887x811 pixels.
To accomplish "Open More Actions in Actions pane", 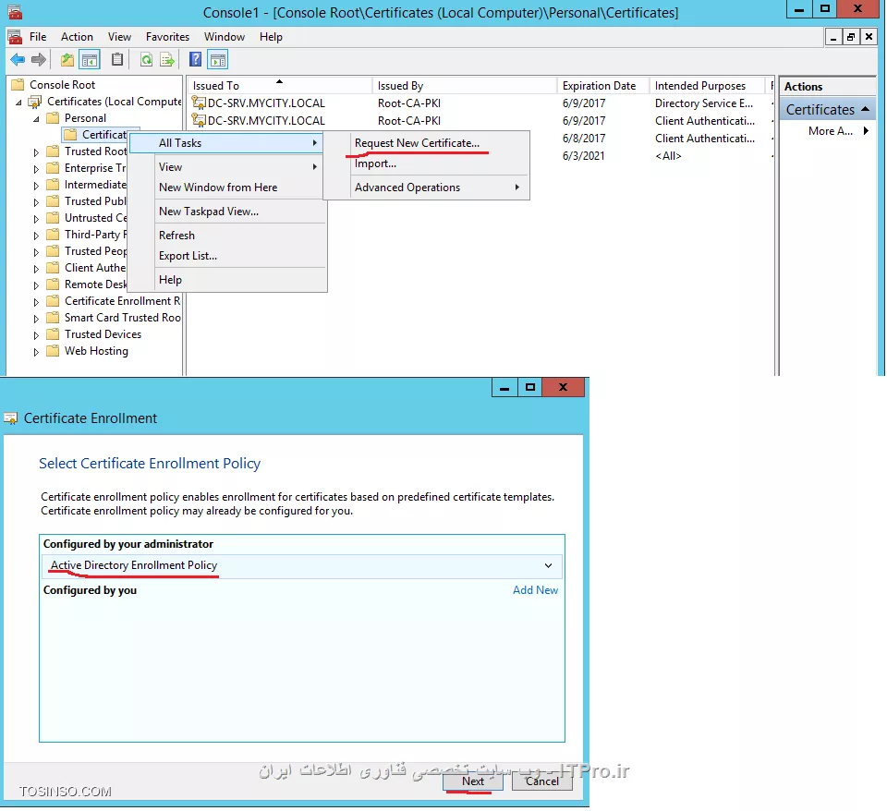I will pyautogui.click(x=830, y=131).
